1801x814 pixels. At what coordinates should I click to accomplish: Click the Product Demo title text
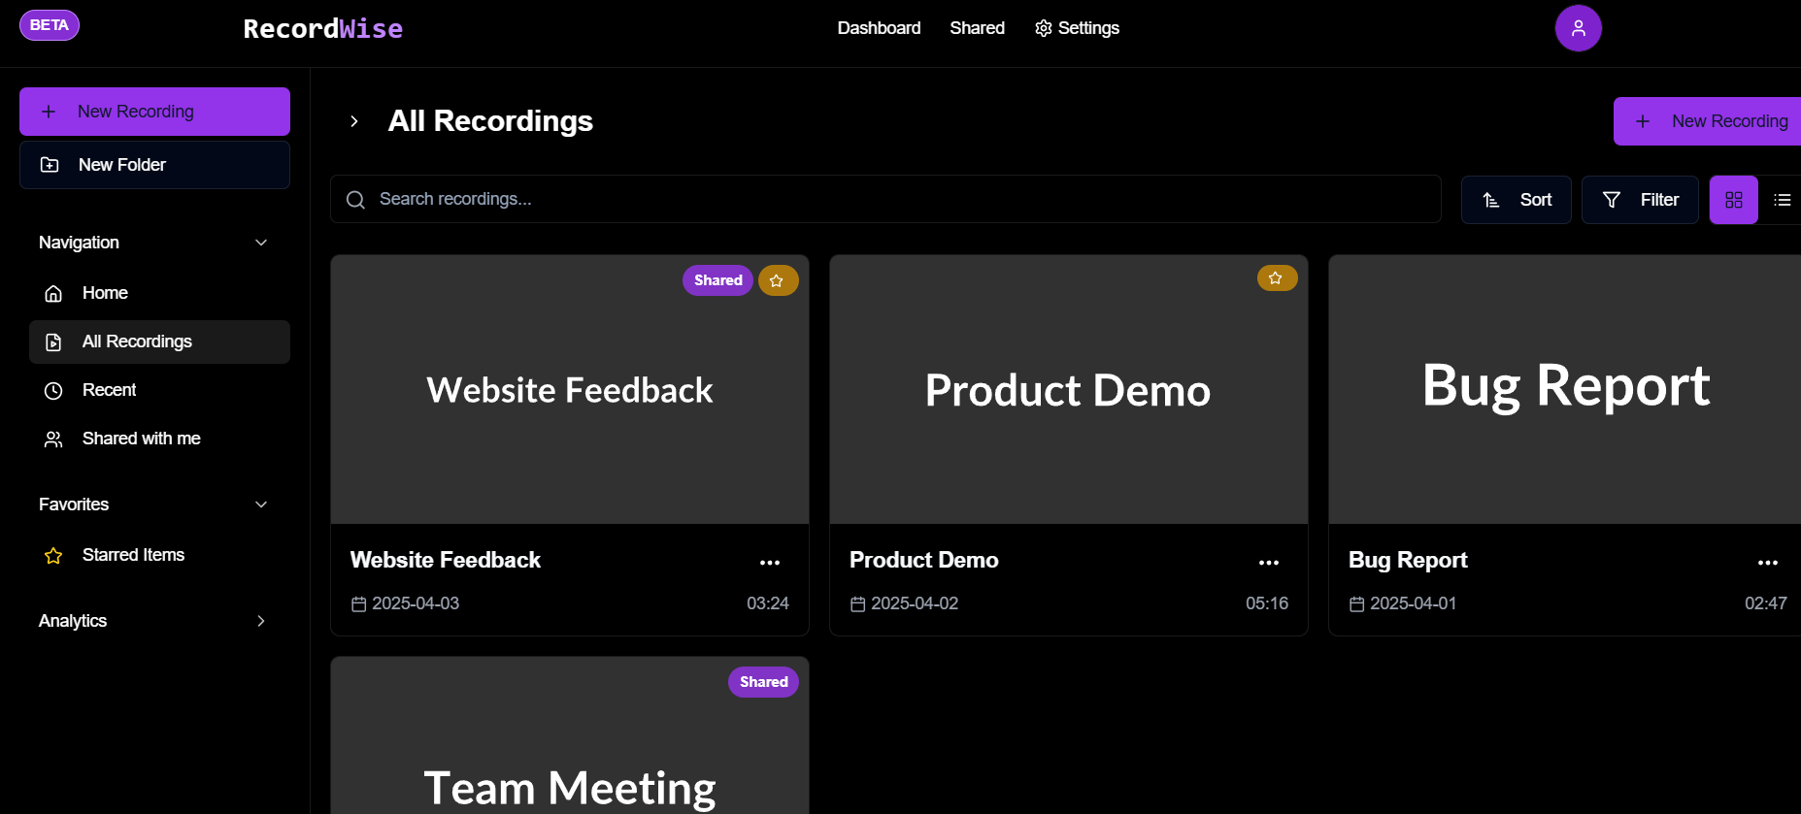point(924,560)
